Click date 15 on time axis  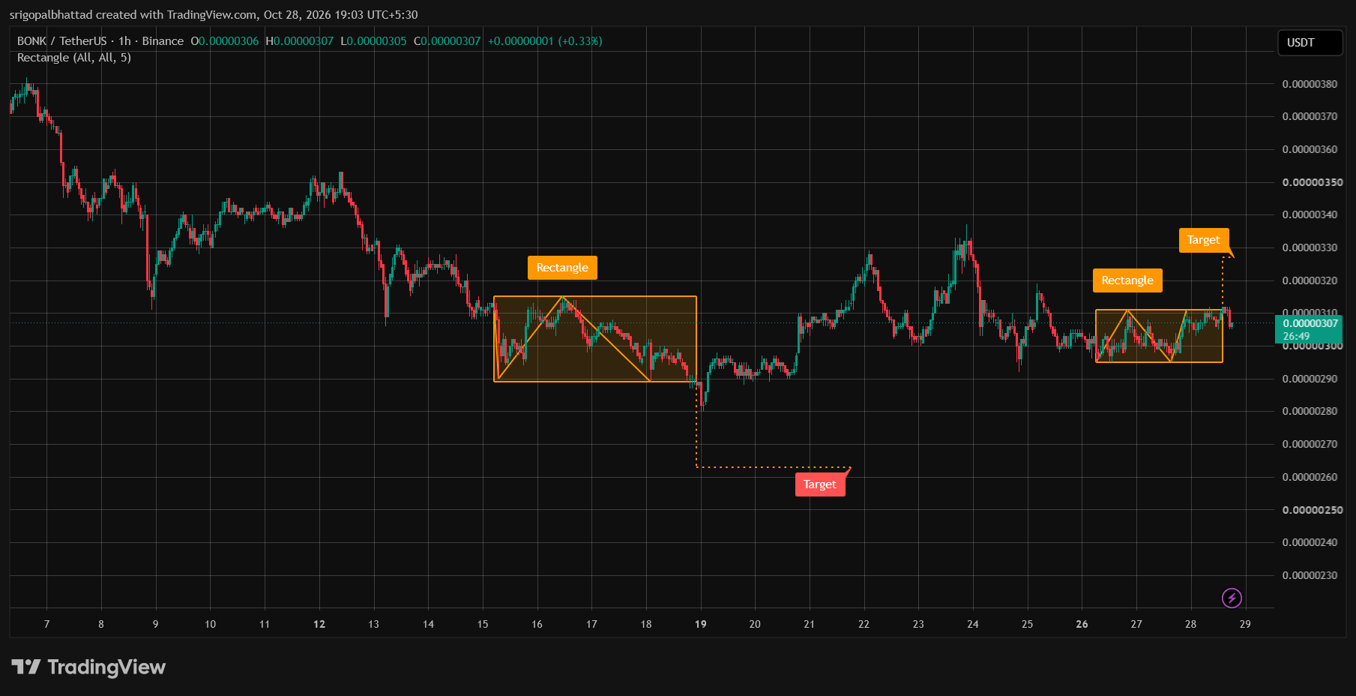(483, 624)
